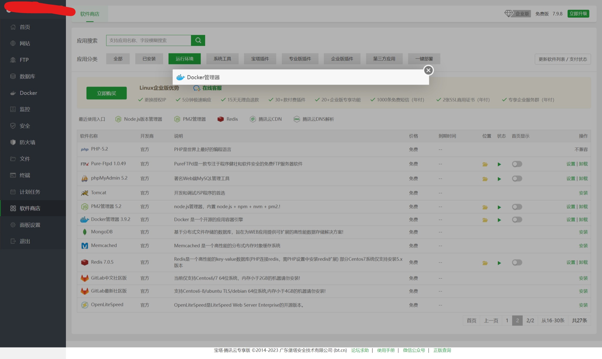
Task: Select the 系统工具 category tab
Action: click(x=222, y=59)
